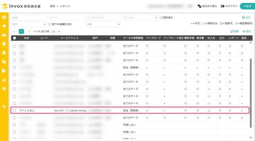
Task: Click the 更新 refresh button
Action: (x=235, y=32)
